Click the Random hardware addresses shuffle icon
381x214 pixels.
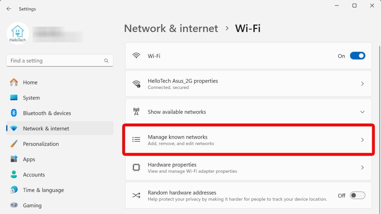(136, 196)
